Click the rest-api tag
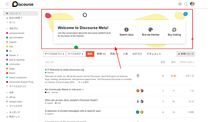Viewport: 208px width, 122px height. (x=55, y=92)
